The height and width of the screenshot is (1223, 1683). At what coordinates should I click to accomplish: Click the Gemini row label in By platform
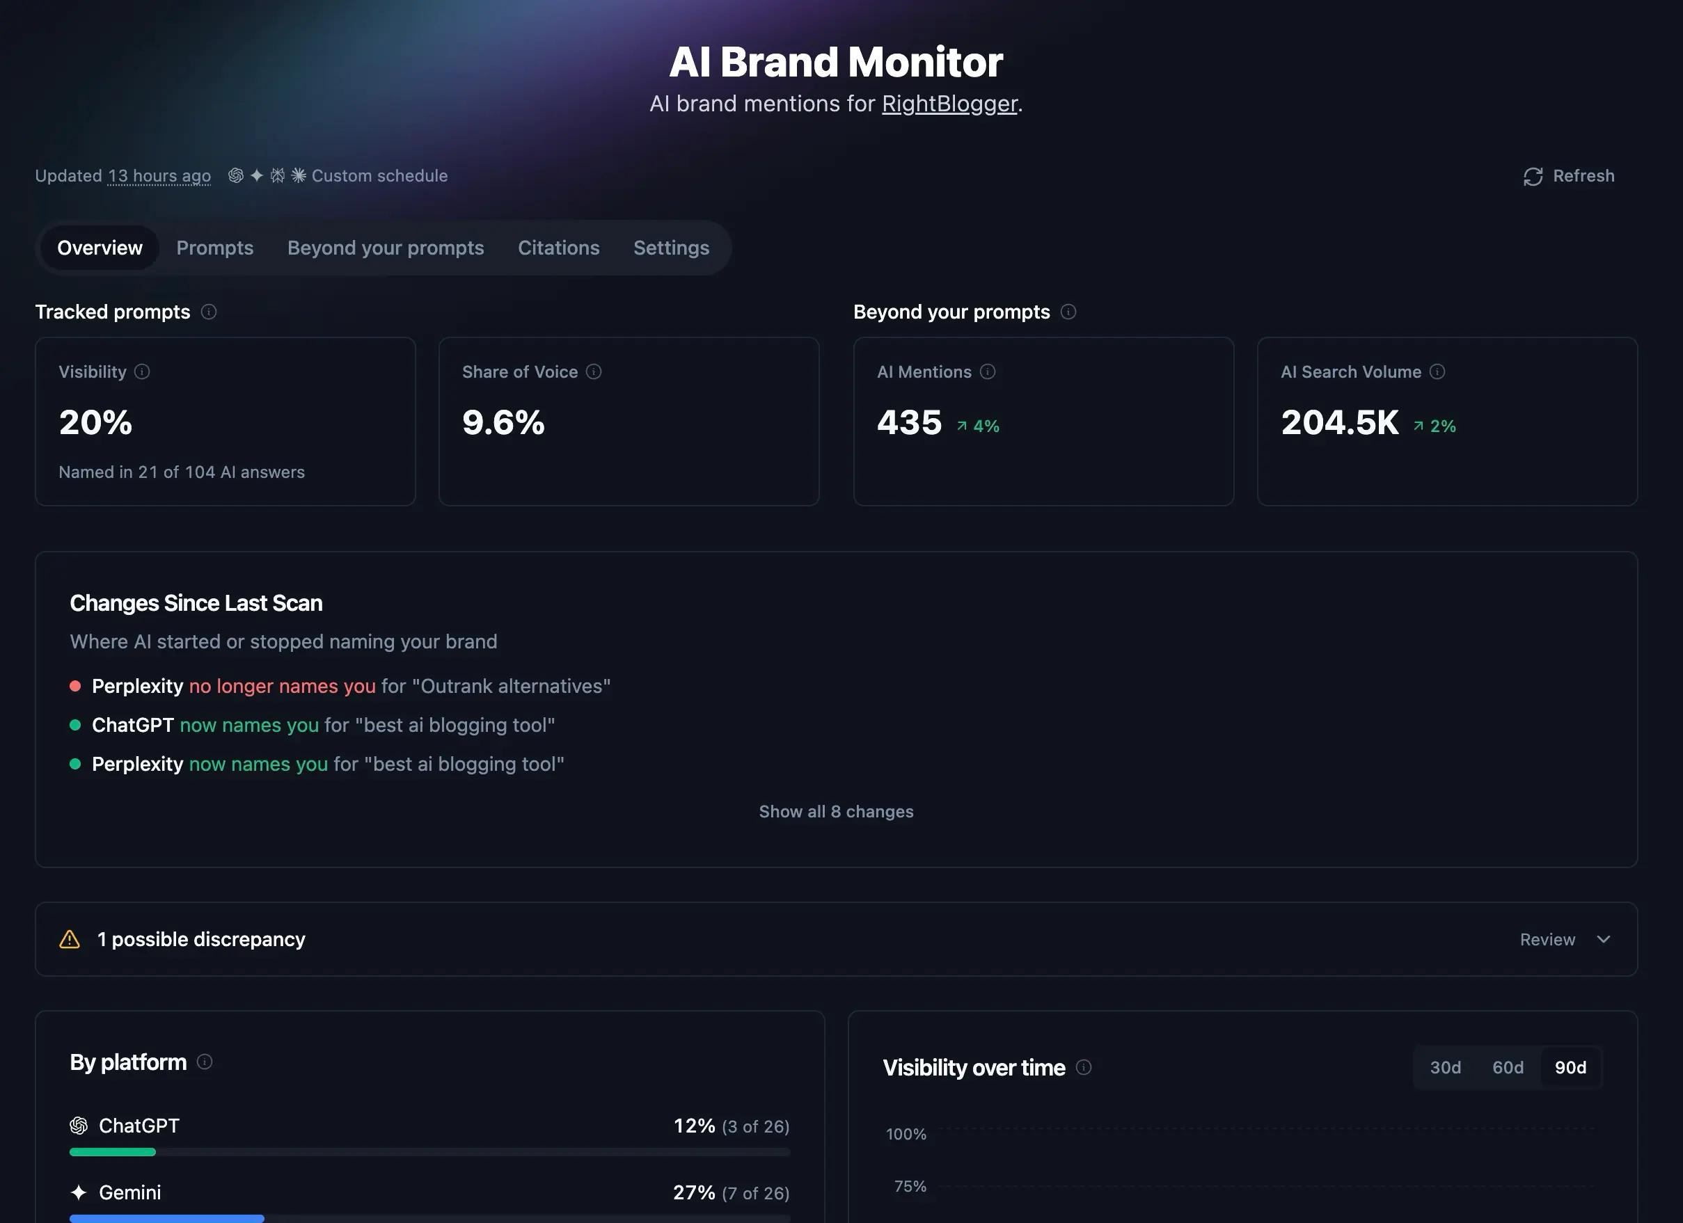(130, 1192)
